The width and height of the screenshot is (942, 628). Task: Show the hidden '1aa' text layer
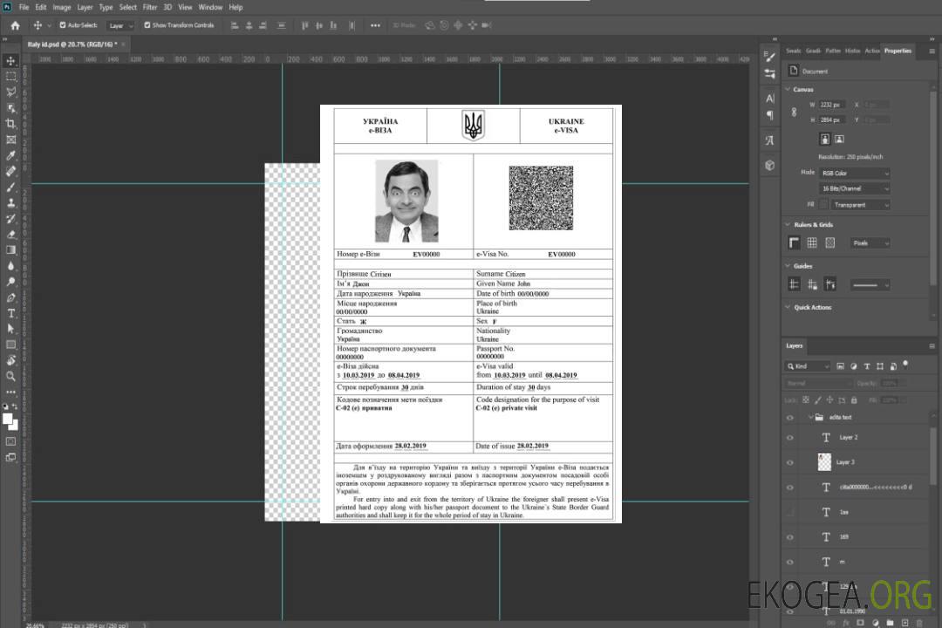[x=790, y=513]
